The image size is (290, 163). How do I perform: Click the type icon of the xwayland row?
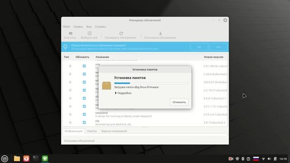[x=70, y=115]
